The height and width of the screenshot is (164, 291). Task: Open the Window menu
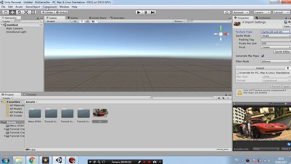pyautogui.click(x=64, y=7)
